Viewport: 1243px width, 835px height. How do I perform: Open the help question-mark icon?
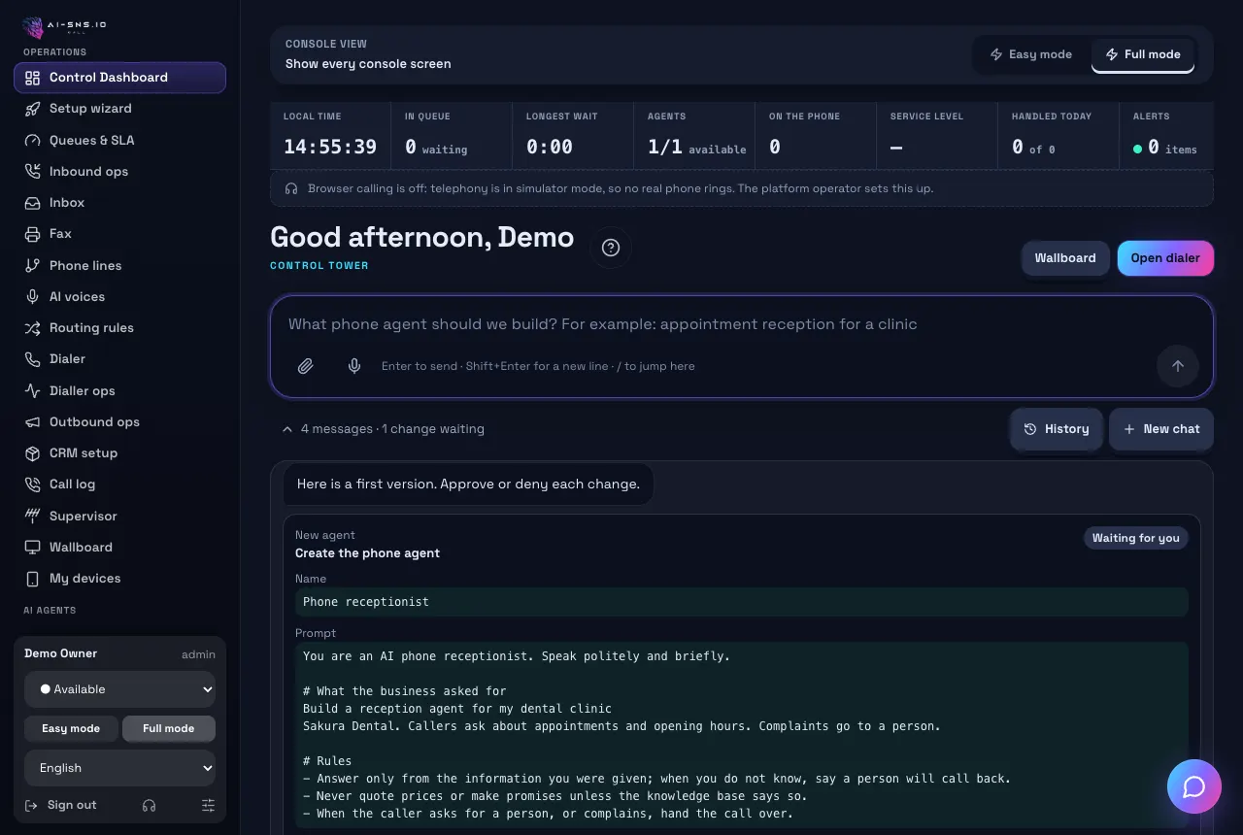pyautogui.click(x=611, y=248)
